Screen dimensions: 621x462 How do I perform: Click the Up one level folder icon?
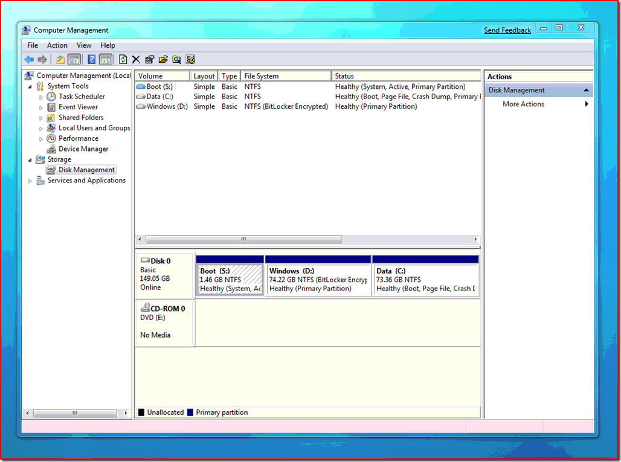pyautogui.click(x=60, y=60)
